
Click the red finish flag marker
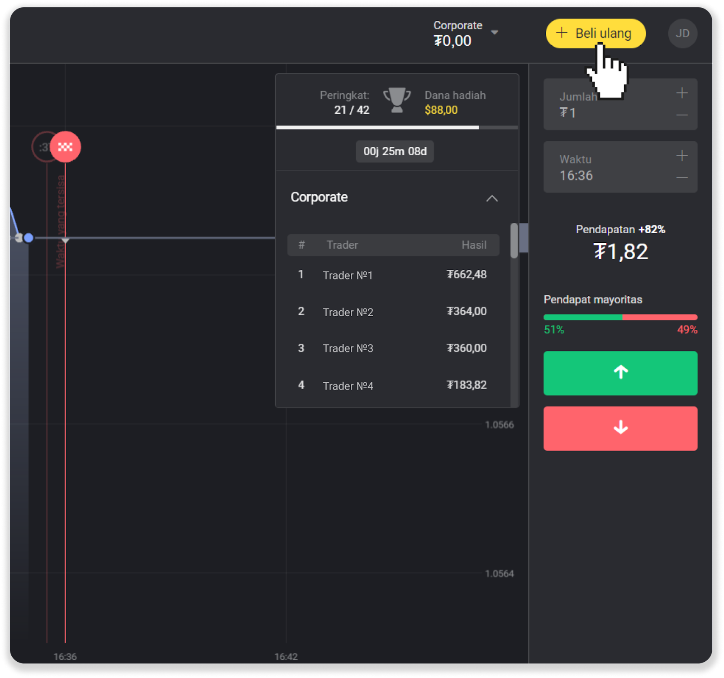[66, 147]
